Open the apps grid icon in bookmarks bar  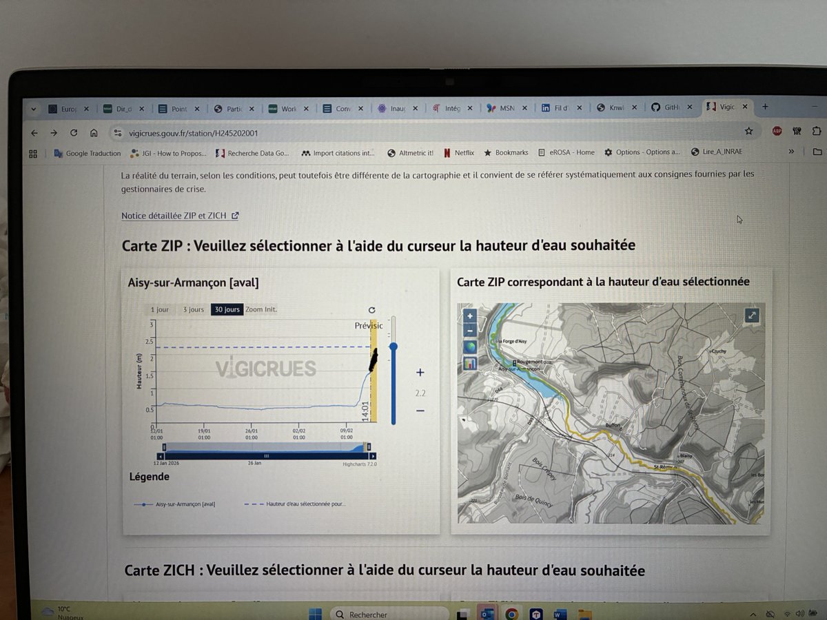[32, 153]
